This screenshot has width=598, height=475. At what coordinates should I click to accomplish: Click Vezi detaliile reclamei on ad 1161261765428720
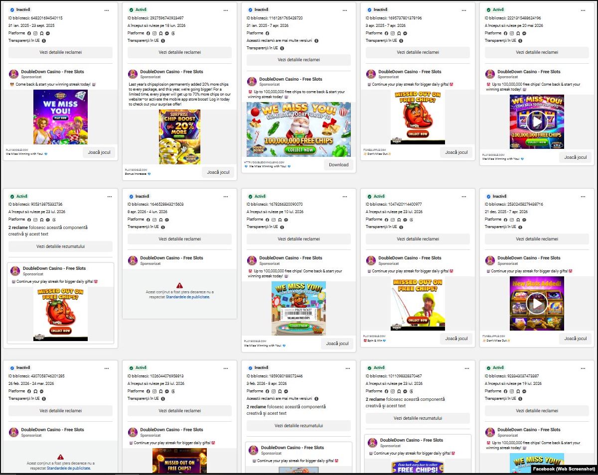pyautogui.click(x=299, y=60)
